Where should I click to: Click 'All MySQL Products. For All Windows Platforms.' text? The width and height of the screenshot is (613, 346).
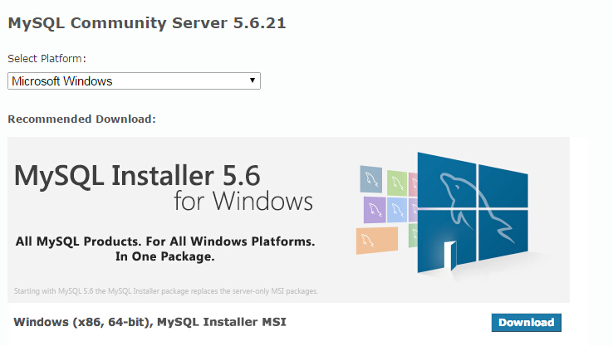165,241
